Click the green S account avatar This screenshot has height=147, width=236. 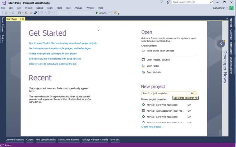tap(231, 8)
